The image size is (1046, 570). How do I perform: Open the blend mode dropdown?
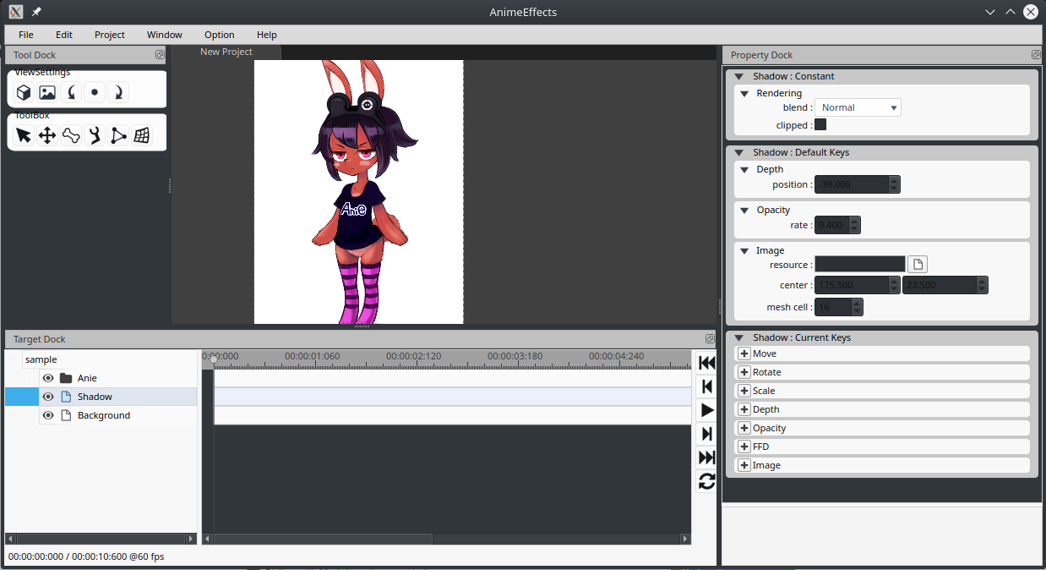pyautogui.click(x=858, y=107)
